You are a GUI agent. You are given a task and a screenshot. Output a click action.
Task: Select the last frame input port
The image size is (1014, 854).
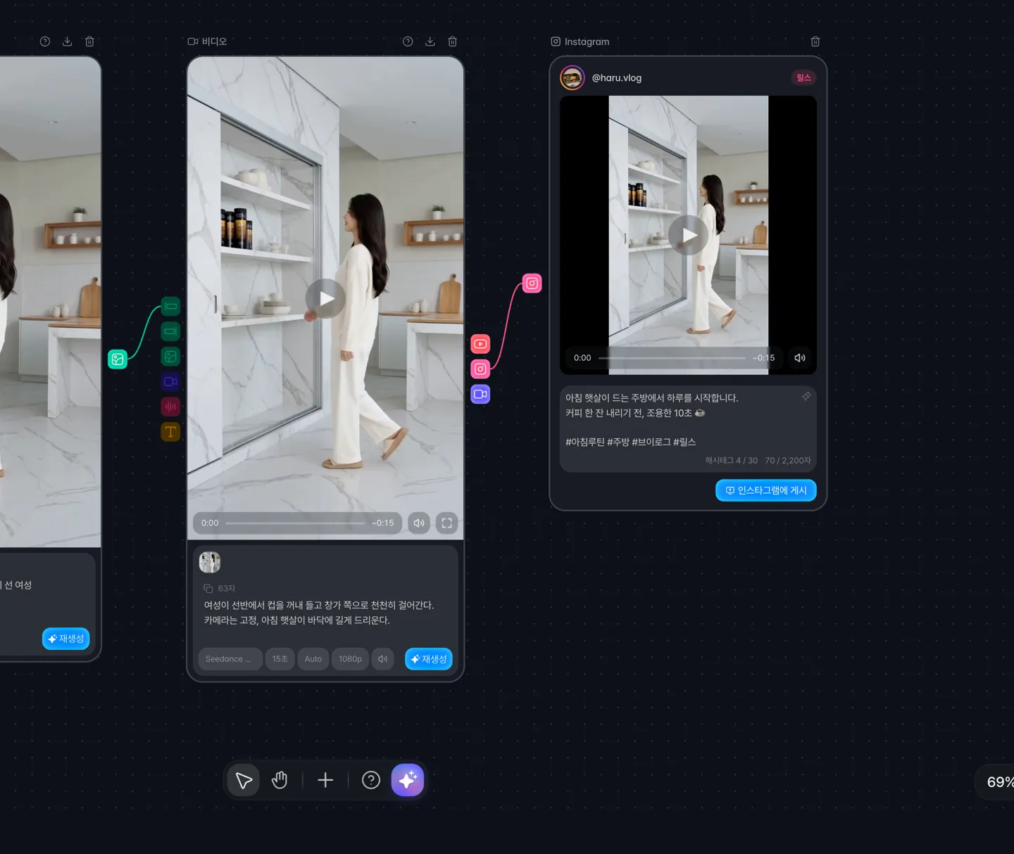[x=170, y=331]
